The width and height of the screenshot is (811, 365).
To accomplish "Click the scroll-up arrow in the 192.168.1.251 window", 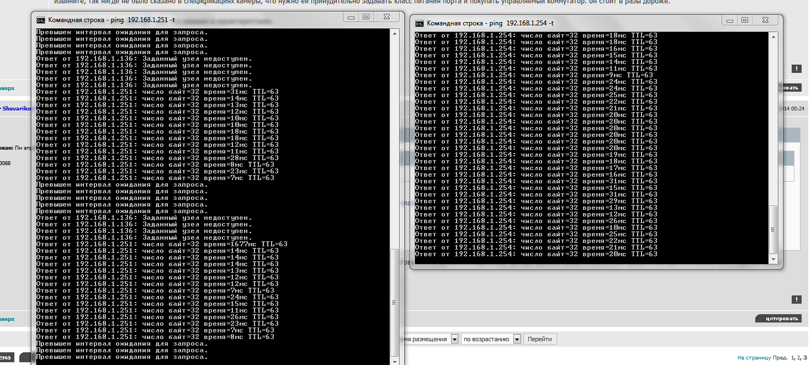I will pos(395,34).
